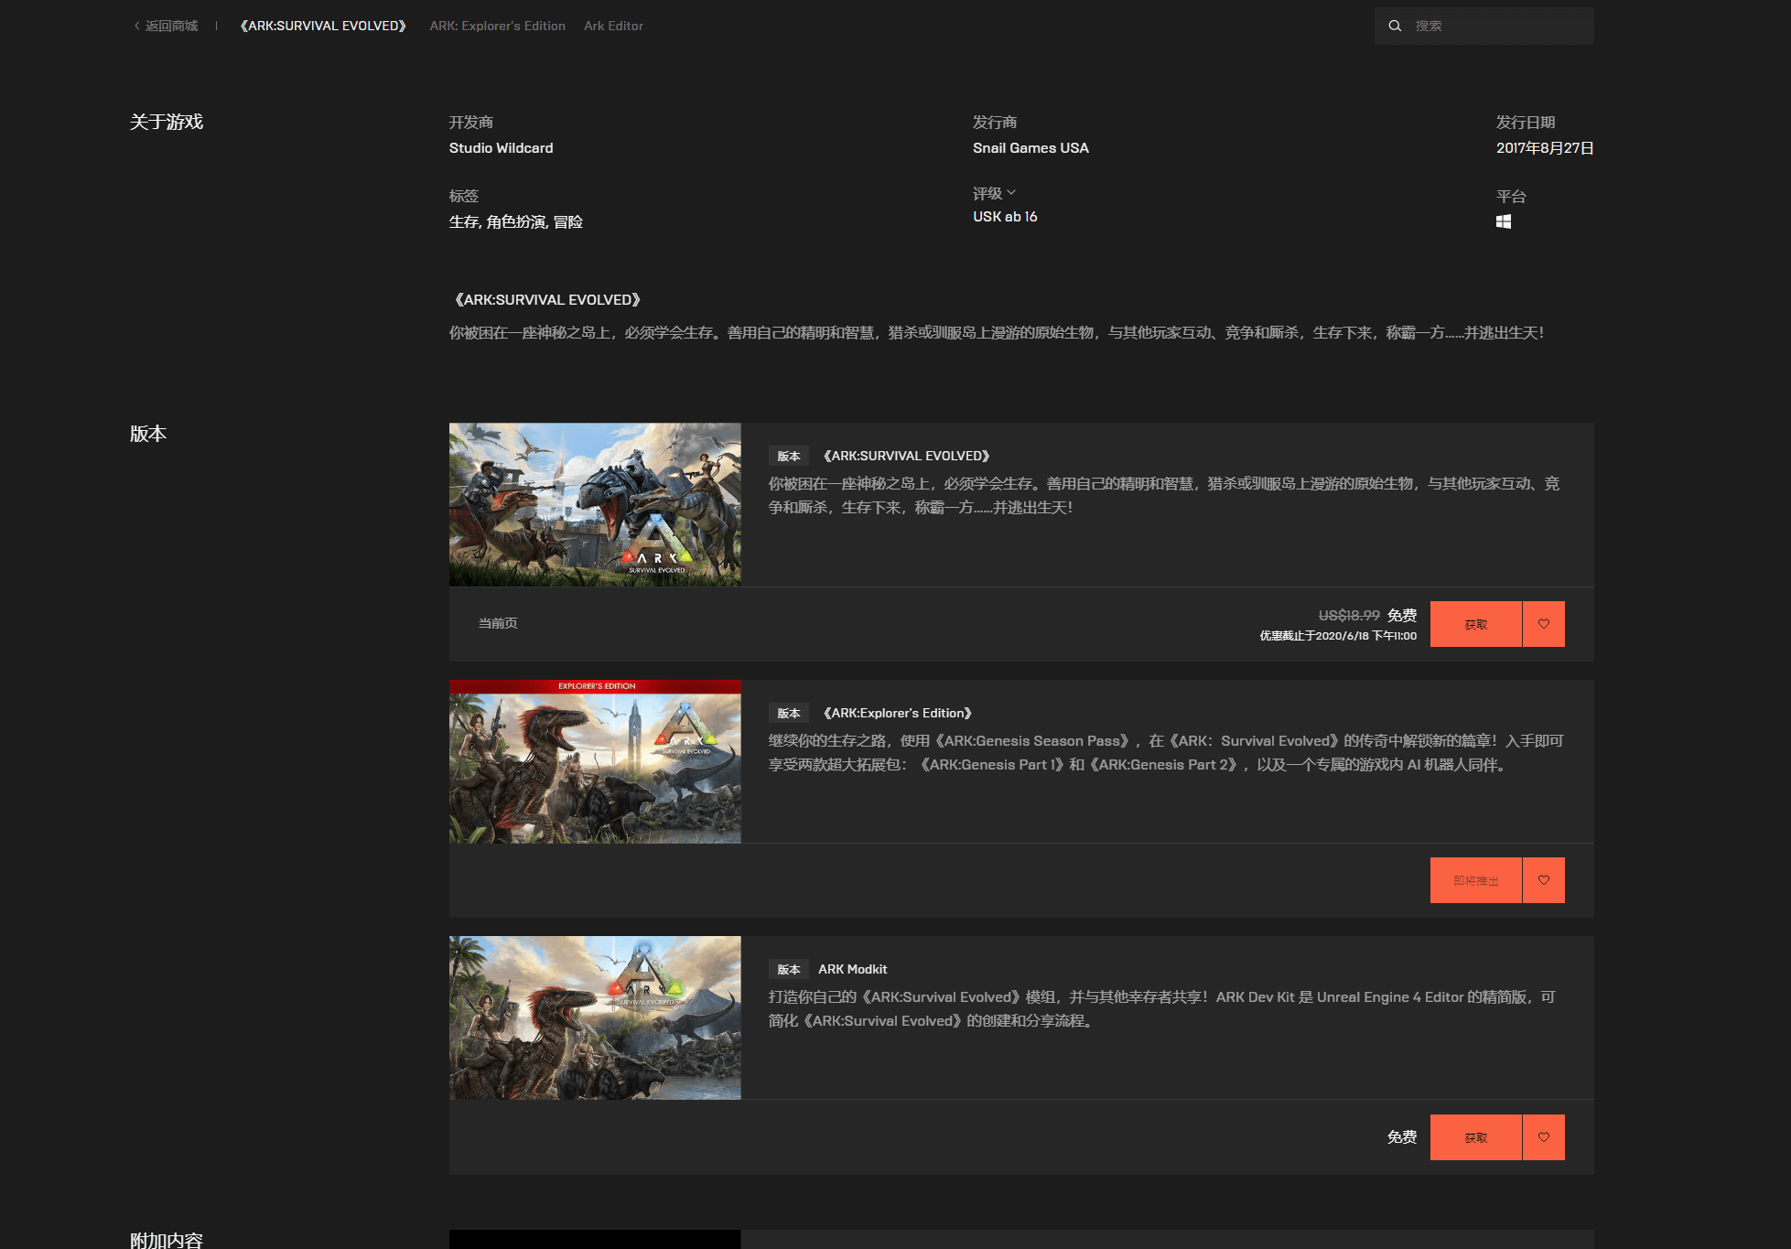Image resolution: width=1791 pixels, height=1249 pixels.
Task: Click the 附加内容 section heading
Action: [x=166, y=1240]
